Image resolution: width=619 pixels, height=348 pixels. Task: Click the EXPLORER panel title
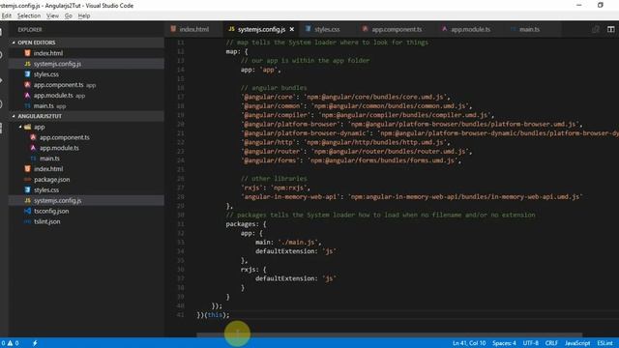30,30
